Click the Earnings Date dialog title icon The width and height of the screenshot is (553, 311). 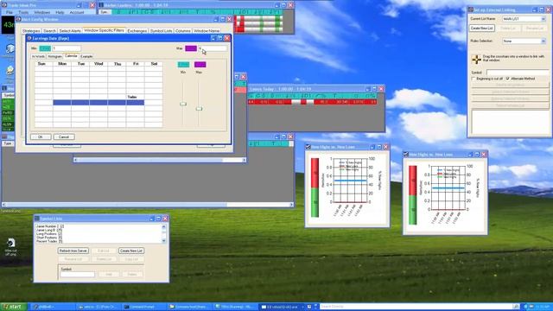[29, 38]
